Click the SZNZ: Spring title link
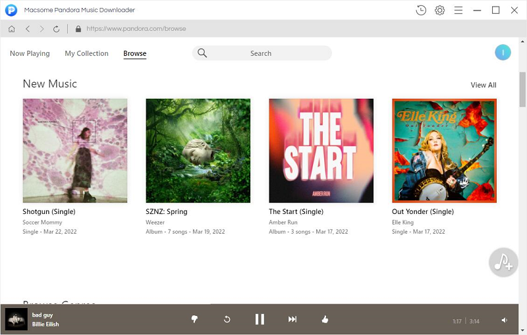527x335 pixels. point(167,212)
